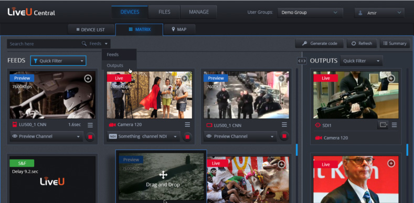This screenshot has height=203, width=414.
Task: Select the police street feed thumbnail
Action: pyautogui.click(x=246, y=95)
